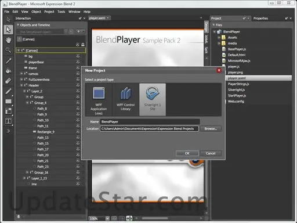Select the Paint Bucket tool
297x223 pixels.
(8, 71)
